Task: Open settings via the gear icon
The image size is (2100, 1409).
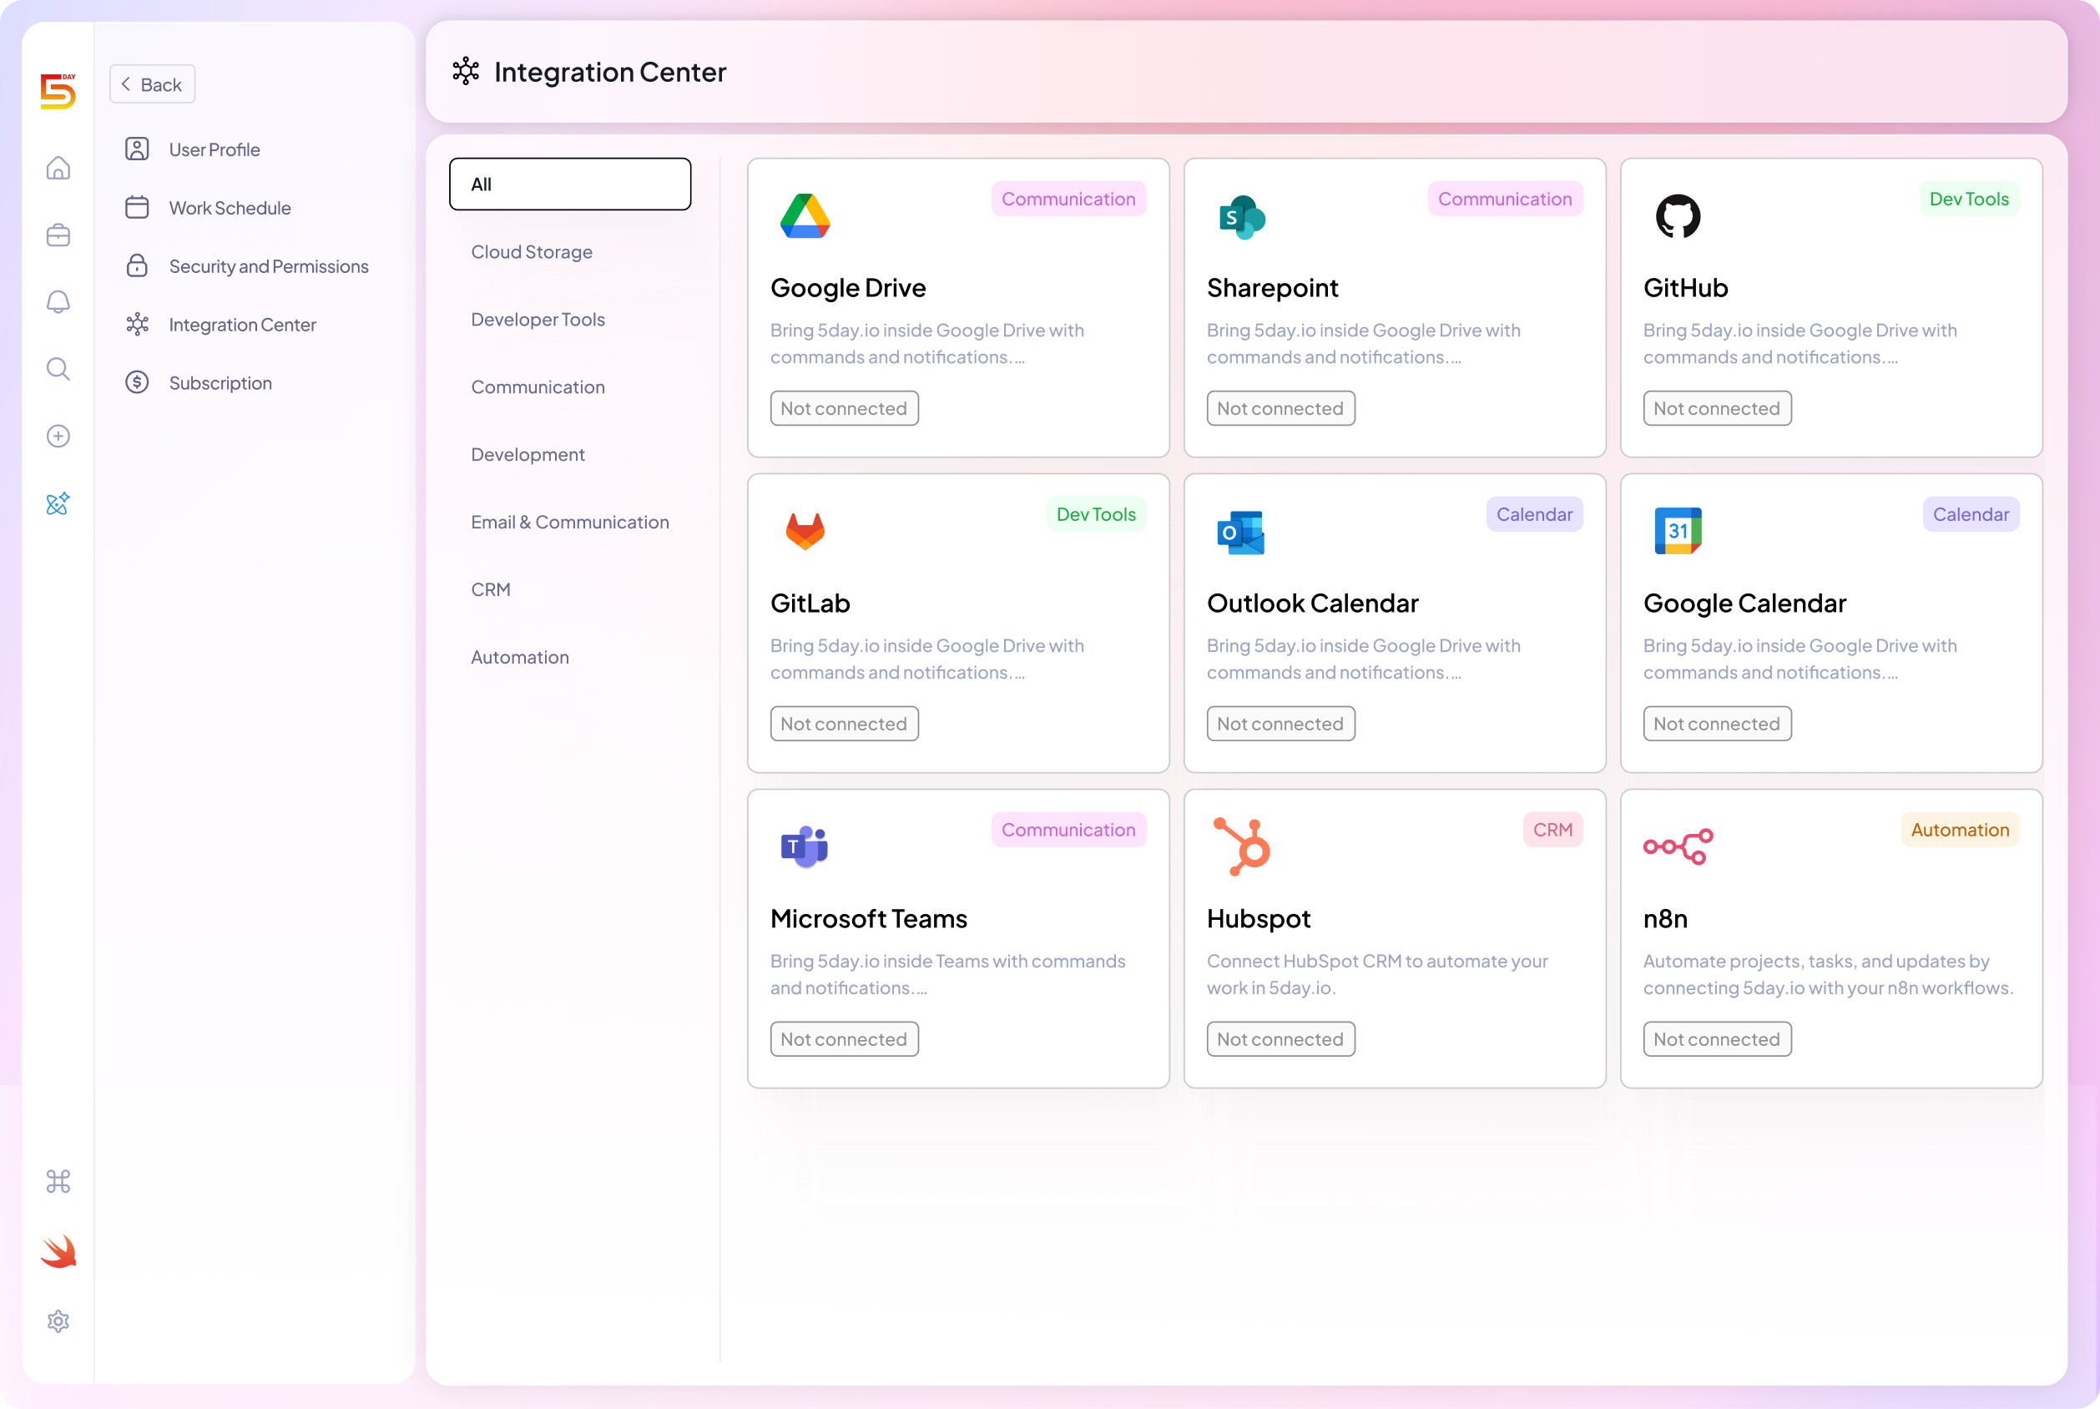Action: 58,1321
